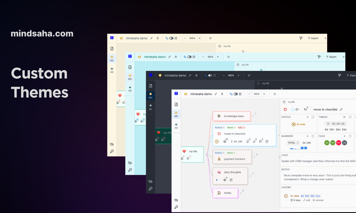Screen dimensions: 356x213
Task: Click on-hold status icon on move-in checklist node
Action: click(217, 142)
